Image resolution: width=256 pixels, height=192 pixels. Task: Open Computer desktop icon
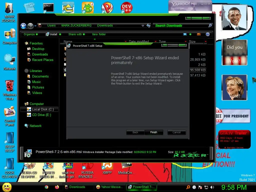coord(10,36)
